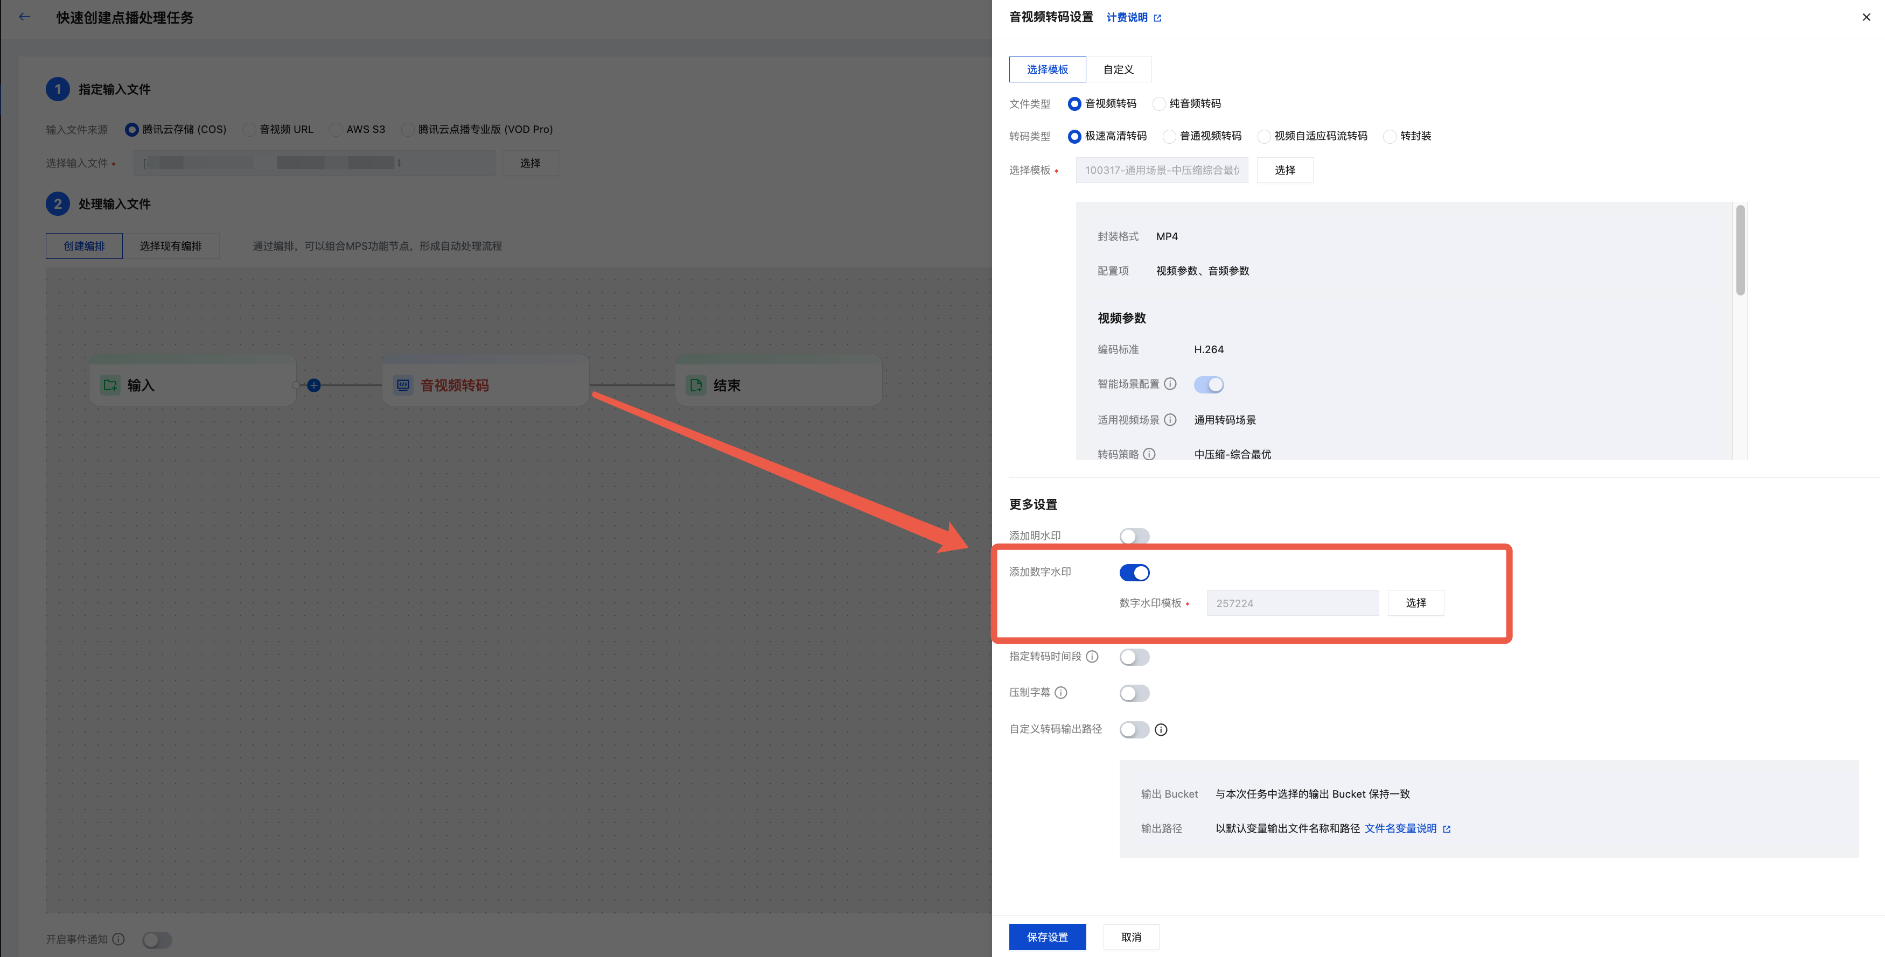Click the template details scrollbar

point(1740,251)
